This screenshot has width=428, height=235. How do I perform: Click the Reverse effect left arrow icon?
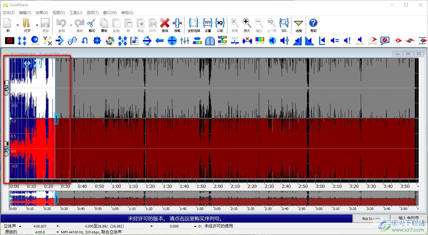160,41
